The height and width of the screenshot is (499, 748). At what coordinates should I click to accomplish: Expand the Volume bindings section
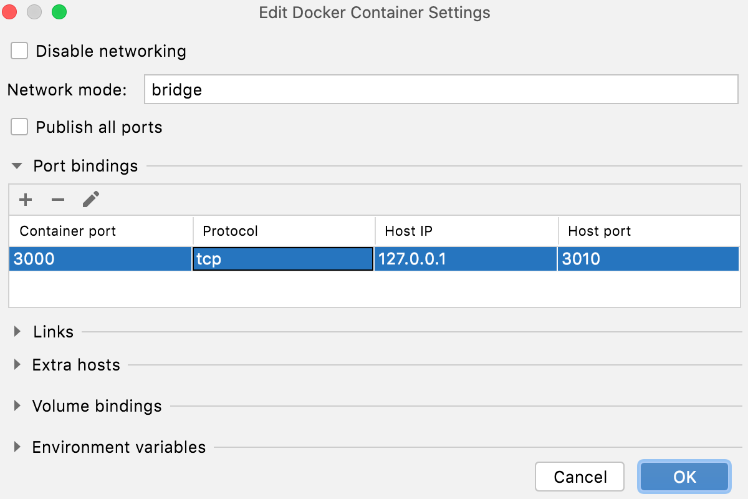(16, 406)
